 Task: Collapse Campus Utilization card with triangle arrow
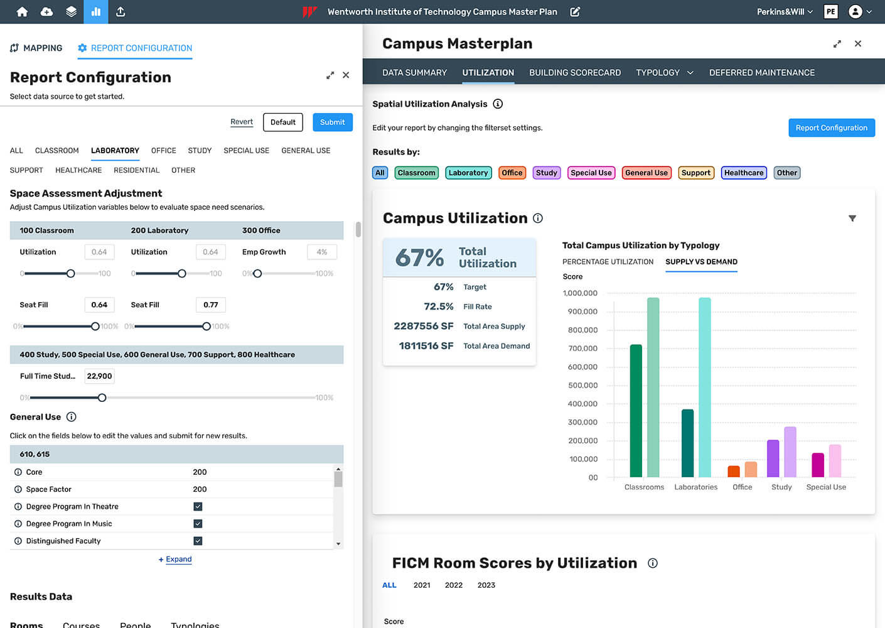click(x=852, y=219)
